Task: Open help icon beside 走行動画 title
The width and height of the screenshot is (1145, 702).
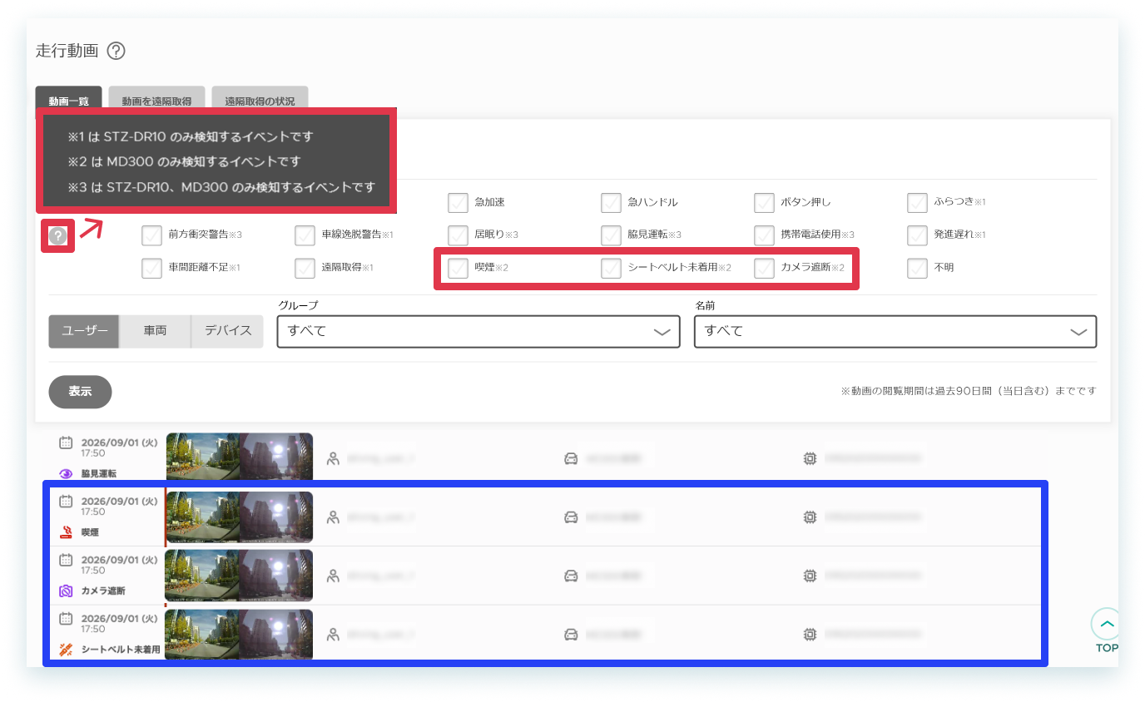Action: click(116, 52)
